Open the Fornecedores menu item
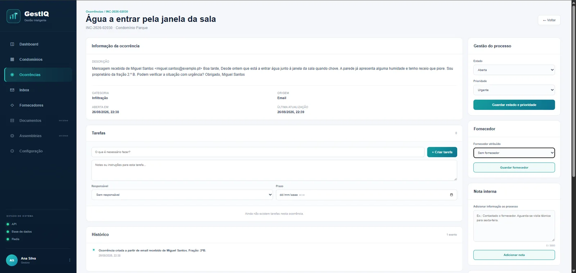Viewport: 576px width, 273px height. coord(38,105)
